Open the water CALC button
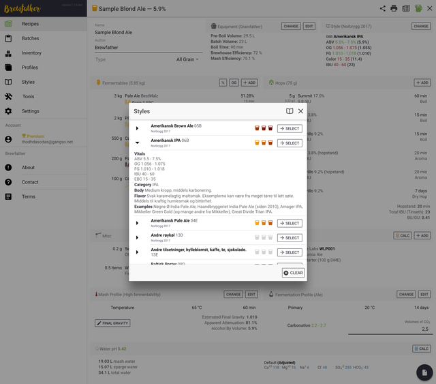 point(422,349)
